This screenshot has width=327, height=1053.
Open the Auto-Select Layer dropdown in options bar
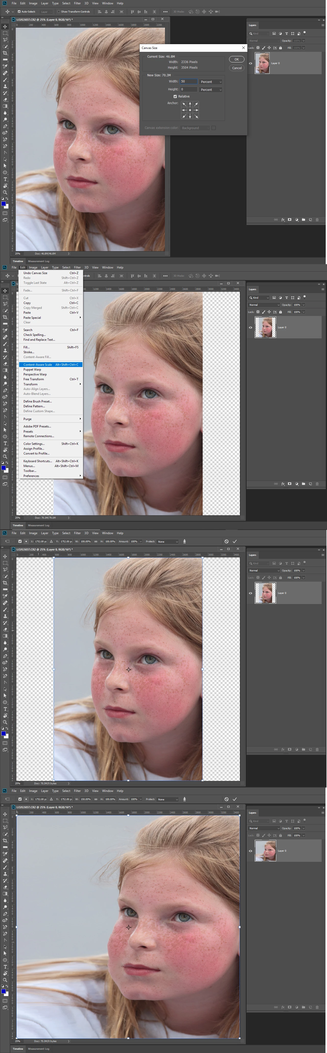point(47,11)
